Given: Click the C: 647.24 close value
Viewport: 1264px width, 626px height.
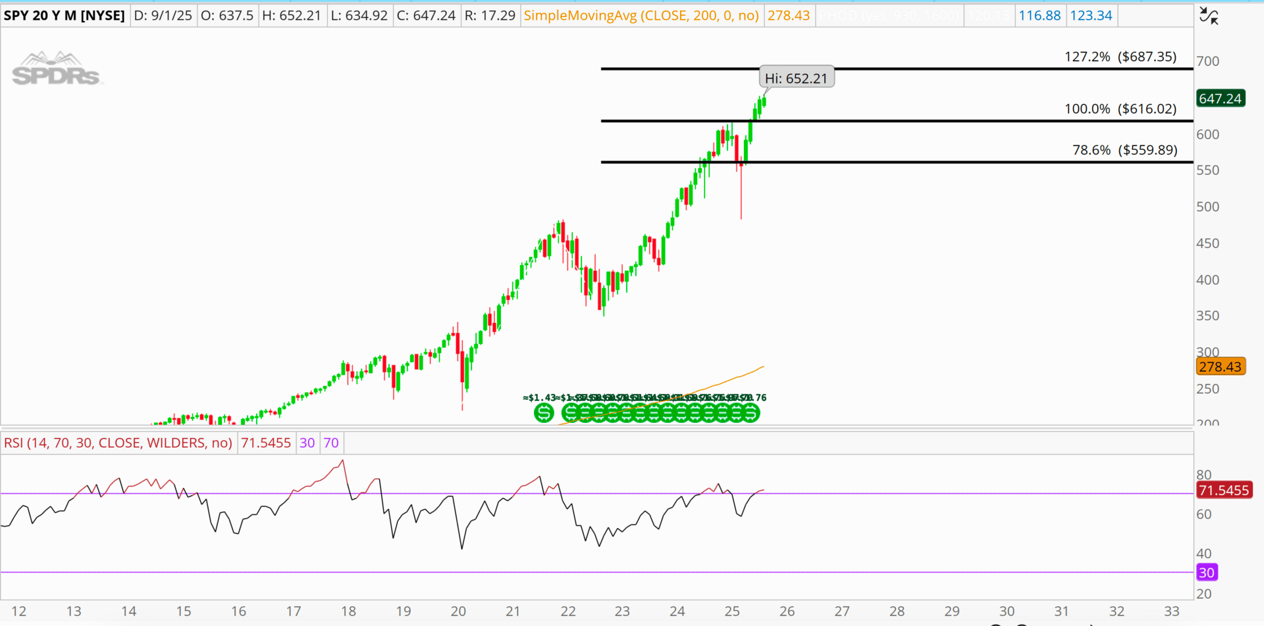Looking at the screenshot, I should (426, 15).
